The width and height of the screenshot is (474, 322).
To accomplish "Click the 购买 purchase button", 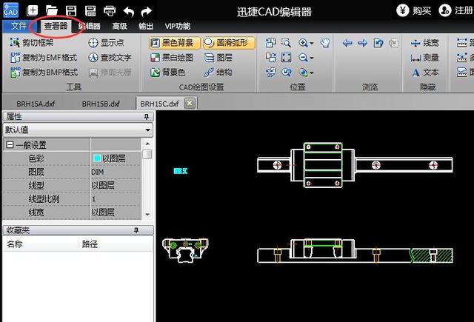I will point(414,11).
